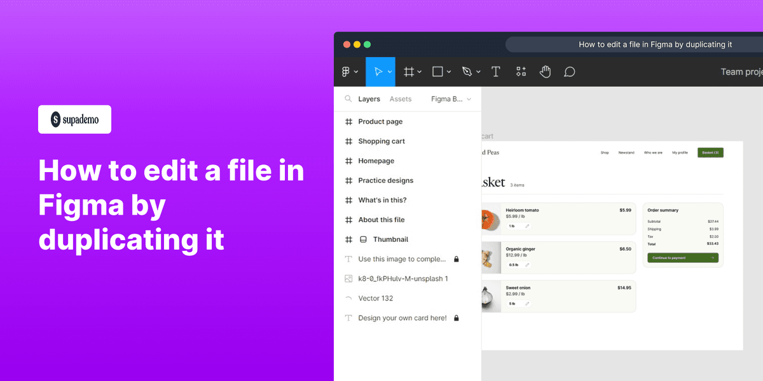Unlock the 'Design your own card here!' layer
Viewport: 763px width, 381px height.
[457, 317]
